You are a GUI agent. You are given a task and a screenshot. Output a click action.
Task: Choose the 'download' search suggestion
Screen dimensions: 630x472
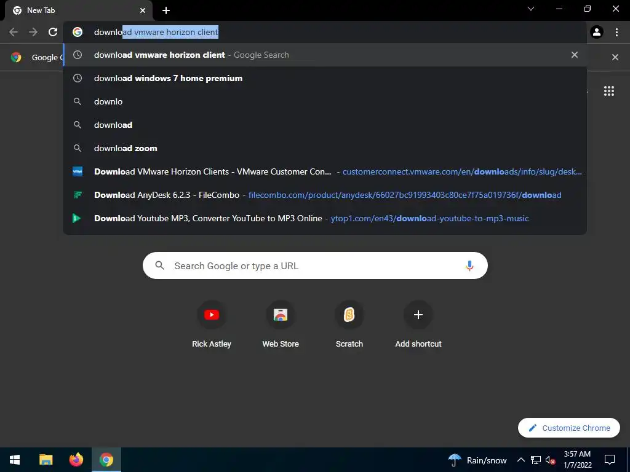coord(325,125)
